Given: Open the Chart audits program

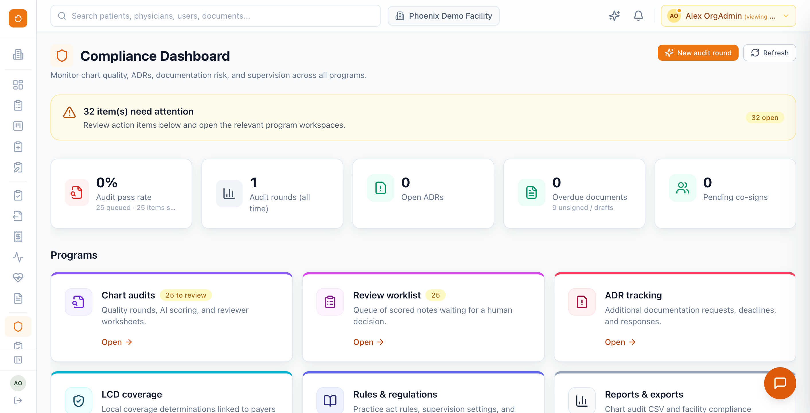Looking at the screenshot, I should (117, 342).
